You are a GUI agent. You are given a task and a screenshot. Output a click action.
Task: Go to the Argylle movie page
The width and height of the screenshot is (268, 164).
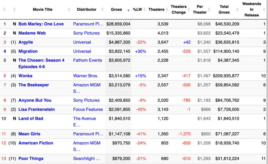coord(26,42)
